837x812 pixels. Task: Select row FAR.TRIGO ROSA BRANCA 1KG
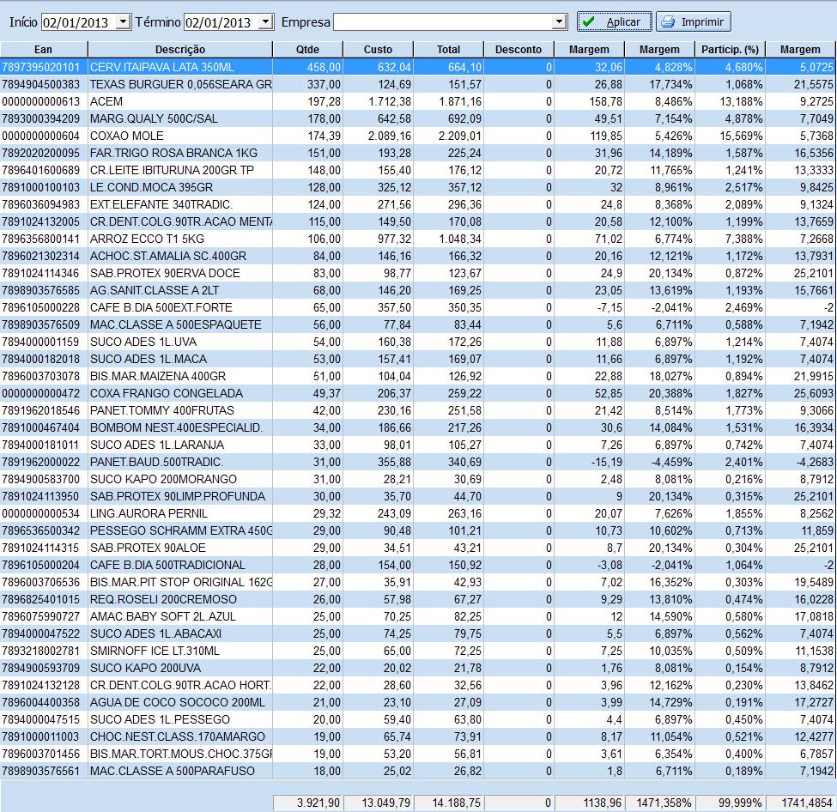click(x=417, y=154)
